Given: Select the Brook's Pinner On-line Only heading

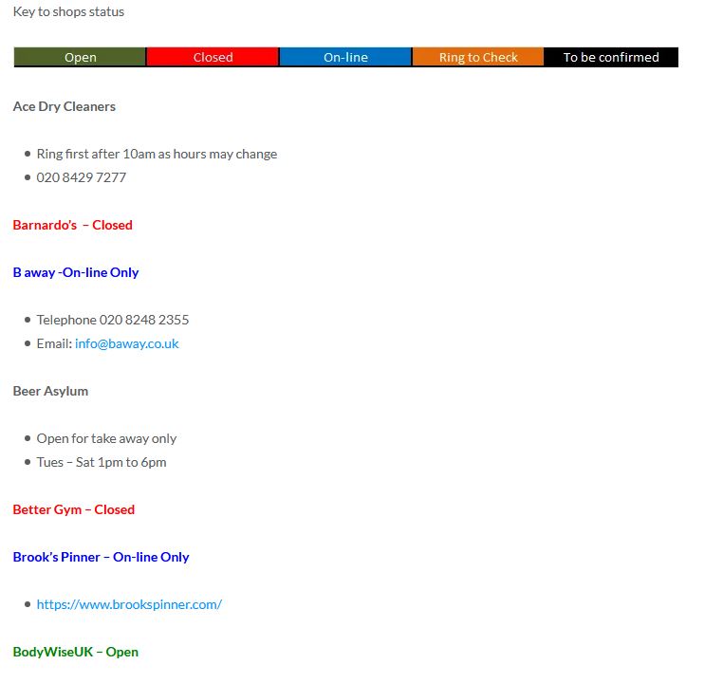Looking at the screenshot, I should [101, 557].
